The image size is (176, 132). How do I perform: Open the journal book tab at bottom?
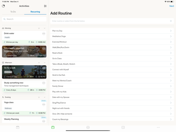123,127
